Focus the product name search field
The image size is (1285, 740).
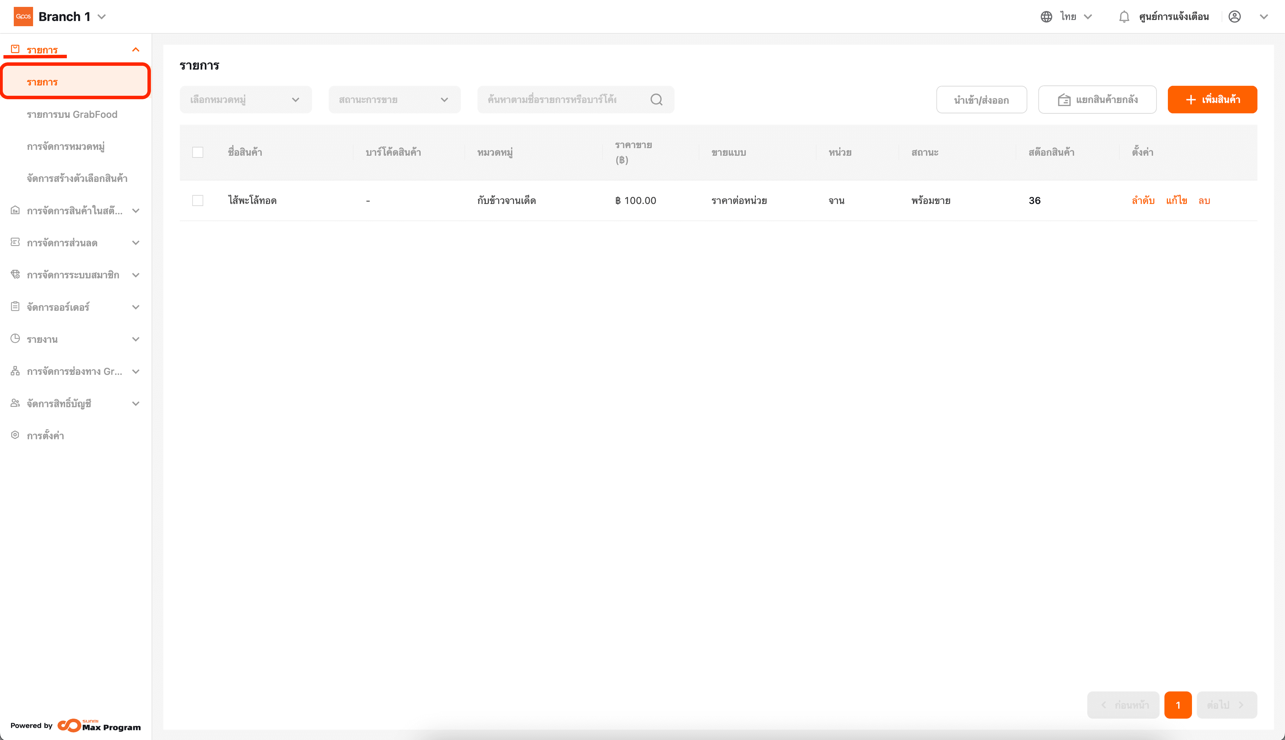pos(559,100)
